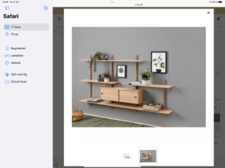Tap the heart wishlist button

[x=217, y=128]
